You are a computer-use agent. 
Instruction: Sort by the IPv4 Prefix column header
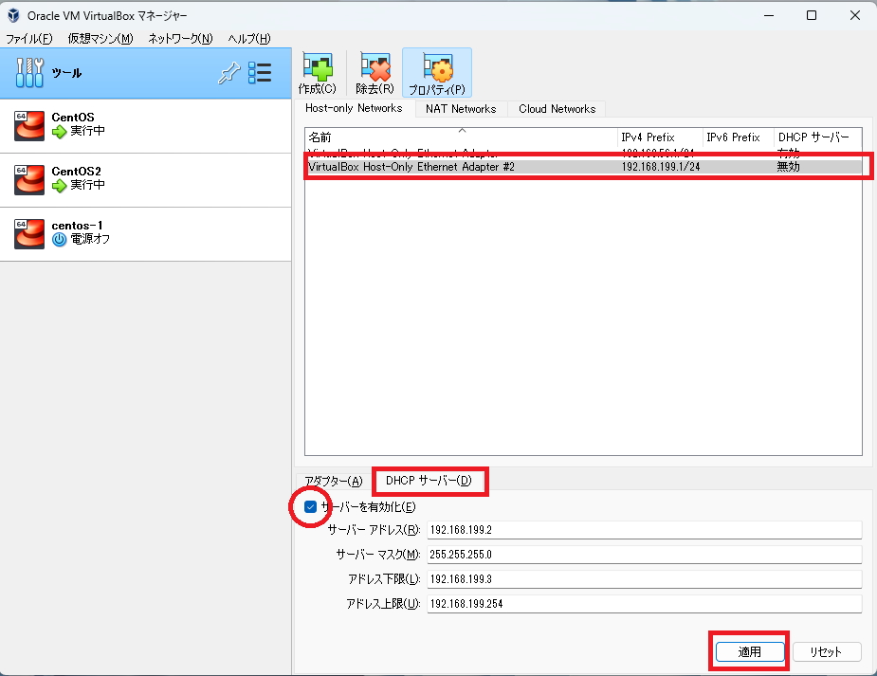click(661, 137)
